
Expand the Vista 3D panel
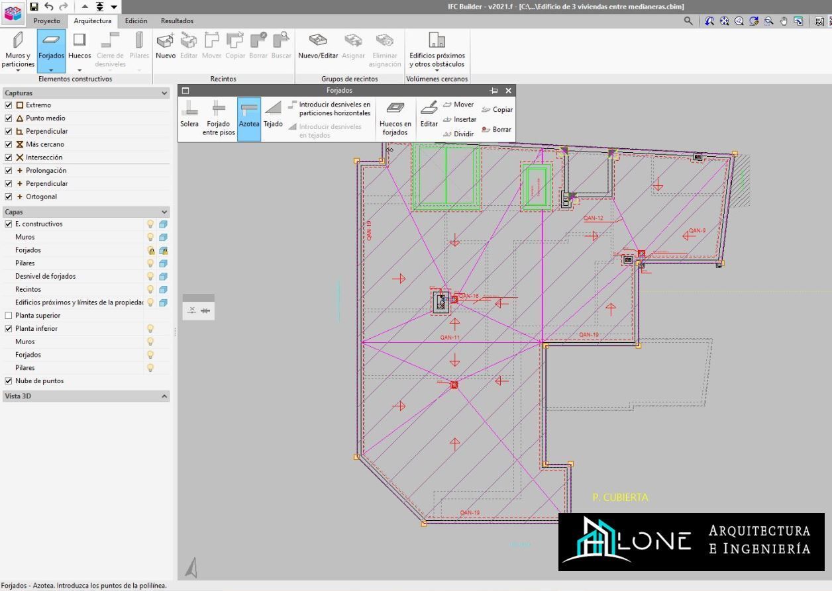pos(164,396)
